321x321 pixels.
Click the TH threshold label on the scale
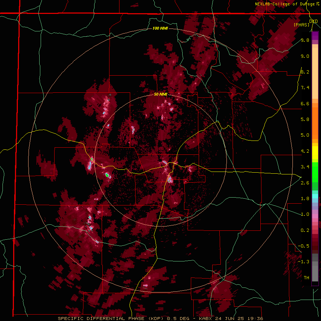[306, 277]
